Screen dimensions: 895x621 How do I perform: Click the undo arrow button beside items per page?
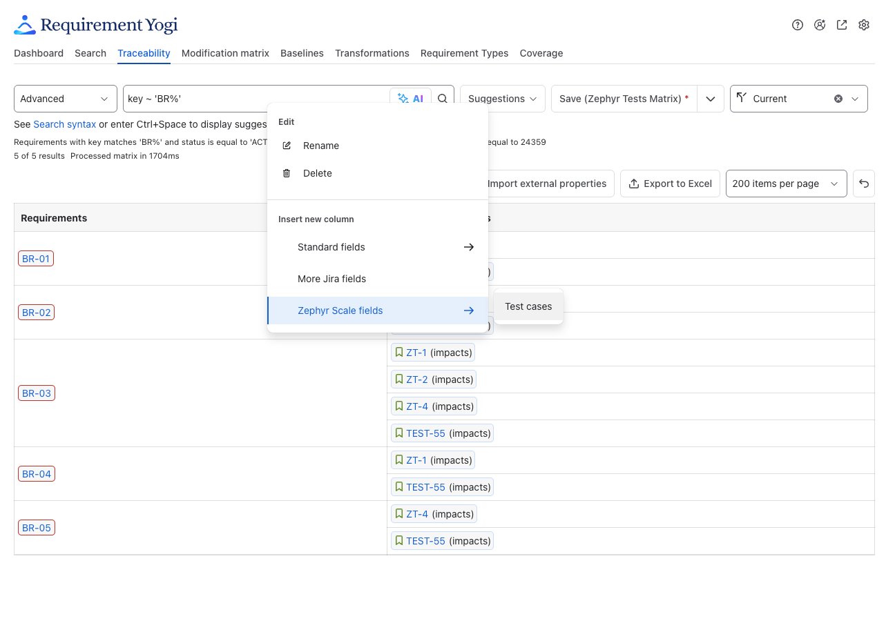[x=863, y=184]
